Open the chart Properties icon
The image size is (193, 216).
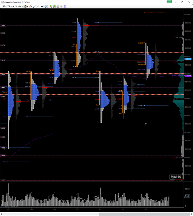click(65, 6)
